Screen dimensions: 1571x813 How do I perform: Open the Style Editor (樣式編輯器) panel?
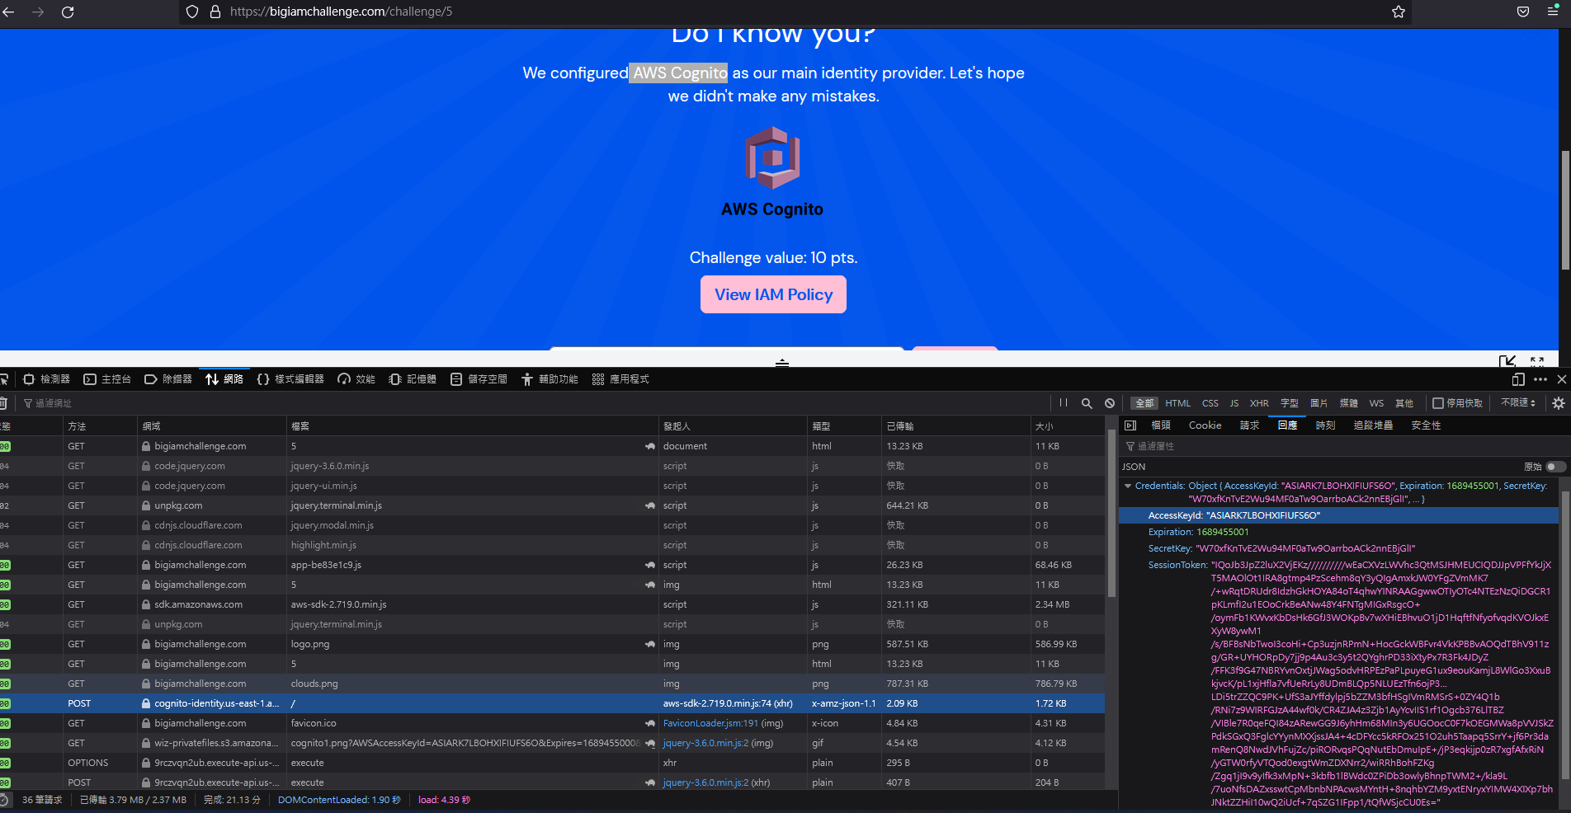[x=290, y=379]
